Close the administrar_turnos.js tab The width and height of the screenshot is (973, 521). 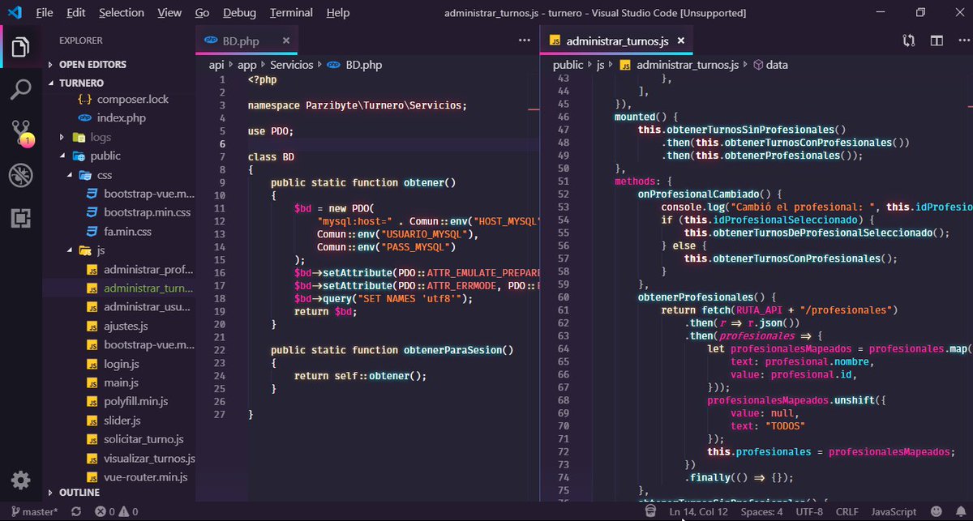[681, 41]
